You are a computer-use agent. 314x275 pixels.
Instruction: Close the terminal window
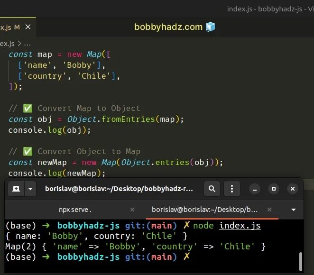tap(293, 189)
